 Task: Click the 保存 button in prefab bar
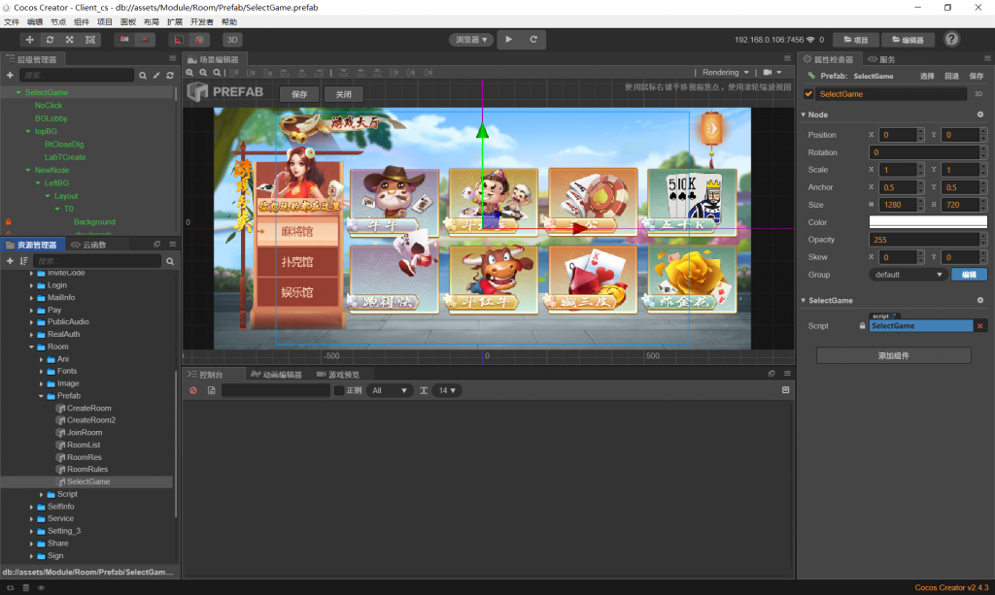(299, 94)
